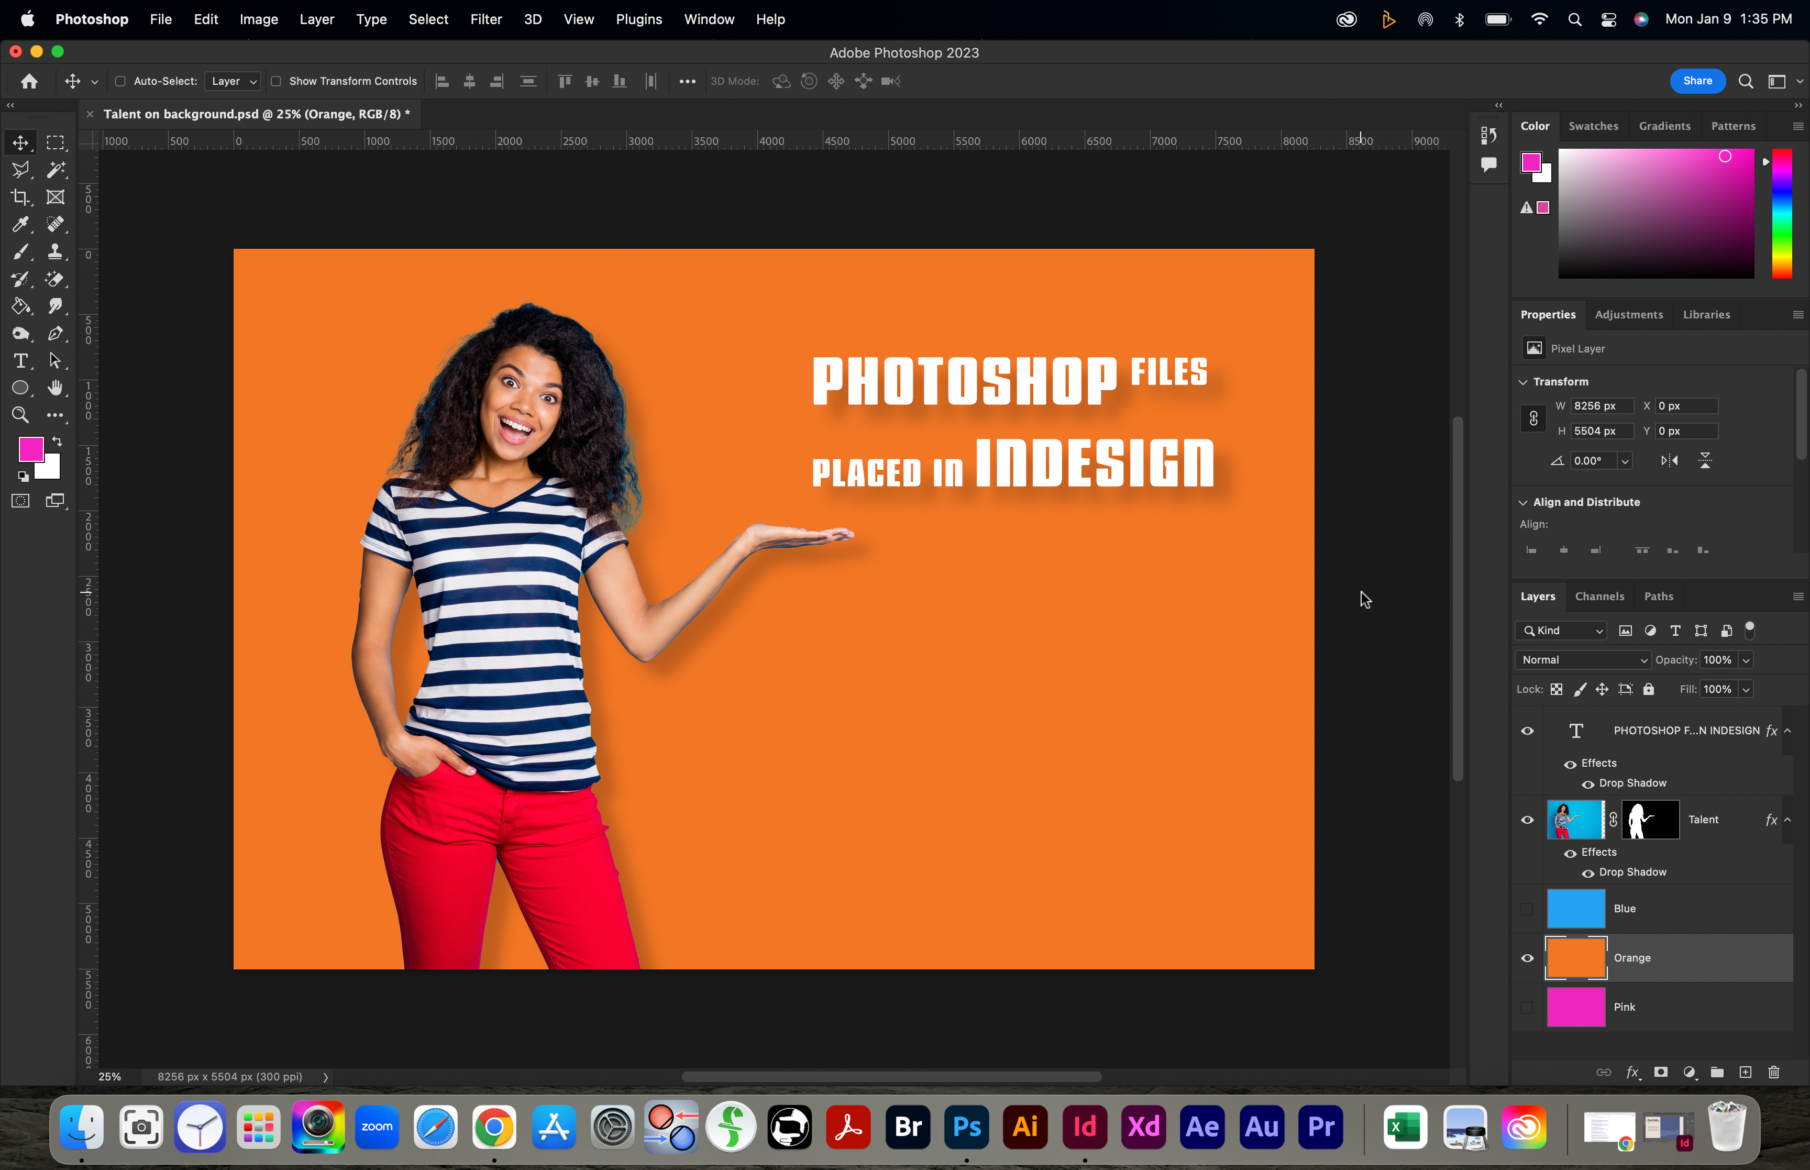Create a new group folder icon
The width and height of the screenshot is (1810, 1170).
point(1717,1072)
